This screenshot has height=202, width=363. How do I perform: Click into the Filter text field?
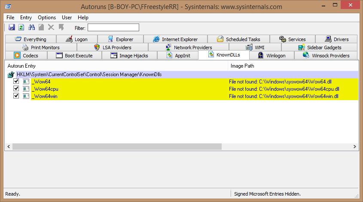113,27
